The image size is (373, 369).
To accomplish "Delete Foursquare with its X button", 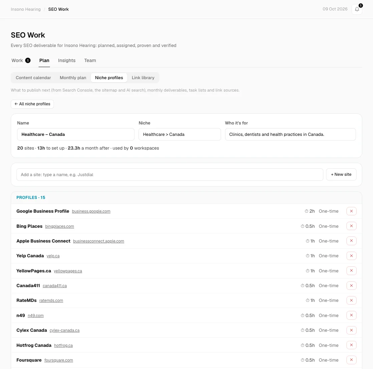I will point(351,360).
